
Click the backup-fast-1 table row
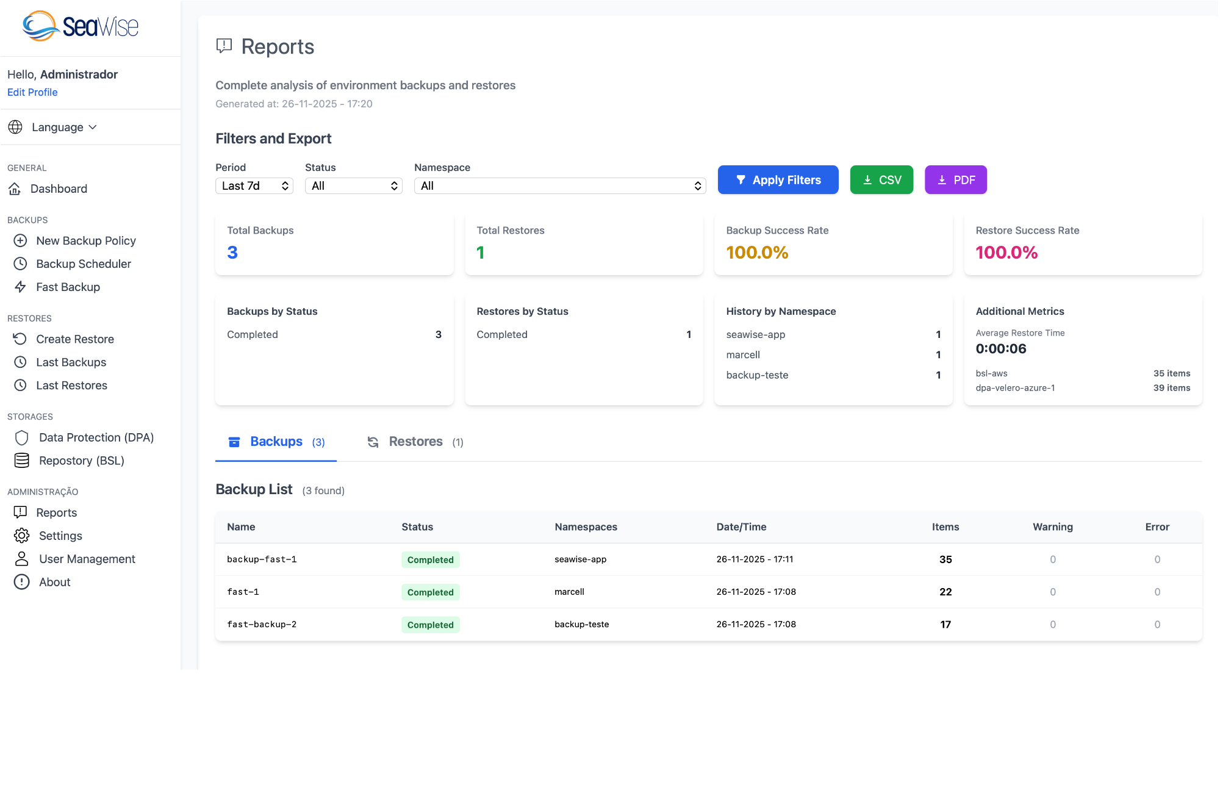(708, 559)
